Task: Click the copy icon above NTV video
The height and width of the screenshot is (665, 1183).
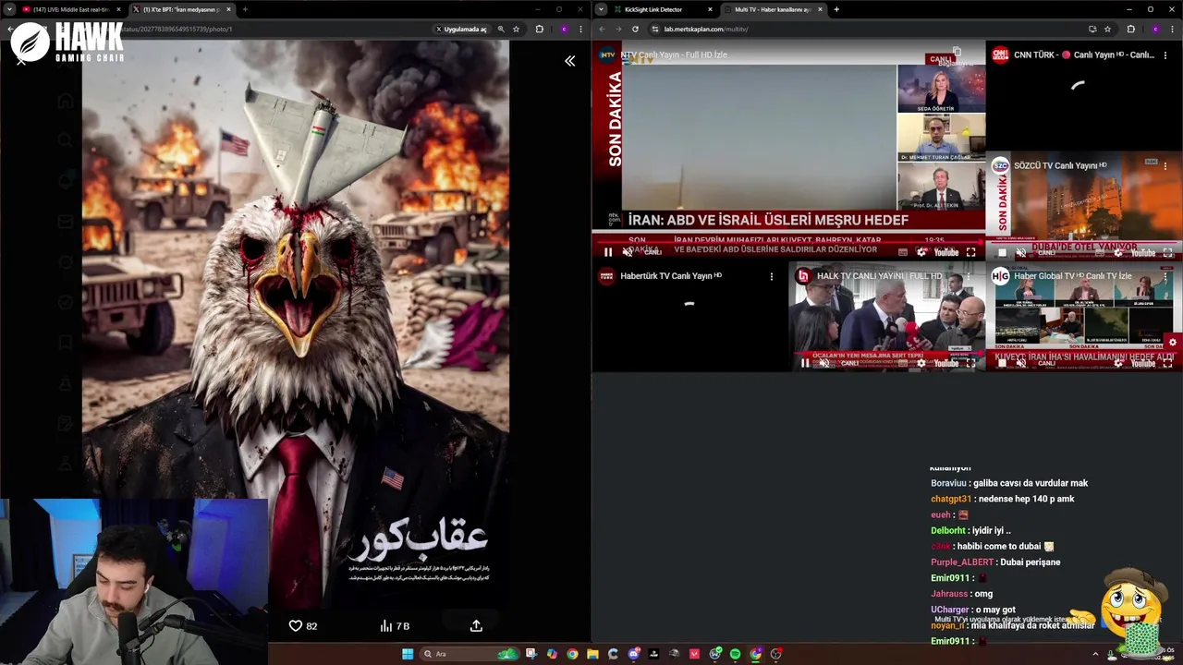Action: click(957, 52)
